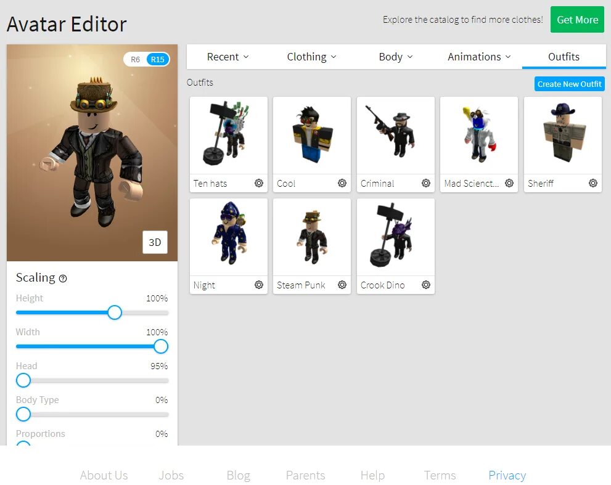Open settings gear for Sheriff outfit

tap(593, 183)
